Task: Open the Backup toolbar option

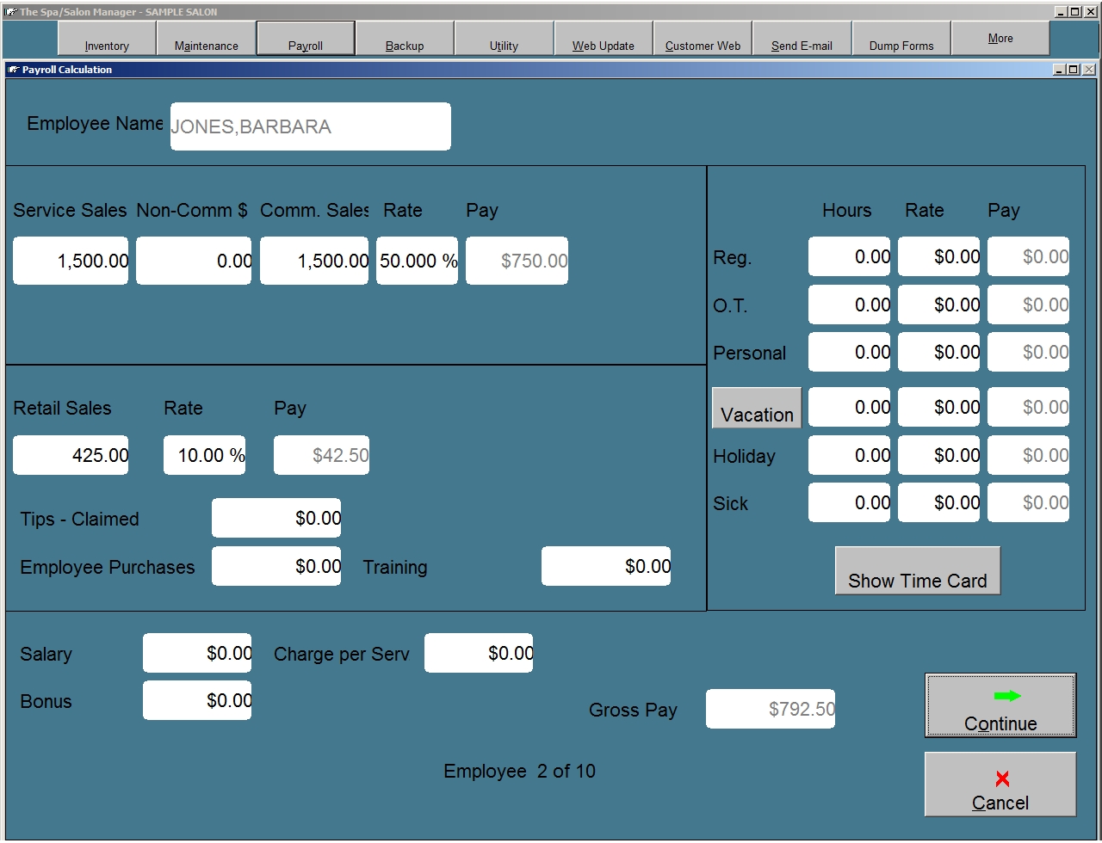Action: (x=405, y=39)
